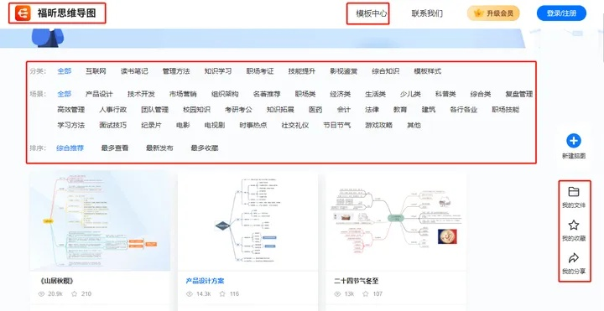604x311 pixels.
Task: Choose 面试技巧 scene filter
Action: pos(113,125)
